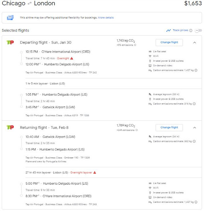204x211 pixels.
Task: Select the Returning flight Tue, Feb 8 header
Action: (x=44, y=128)
